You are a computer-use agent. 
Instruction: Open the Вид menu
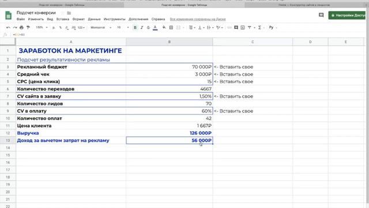(x=50, y=19)
